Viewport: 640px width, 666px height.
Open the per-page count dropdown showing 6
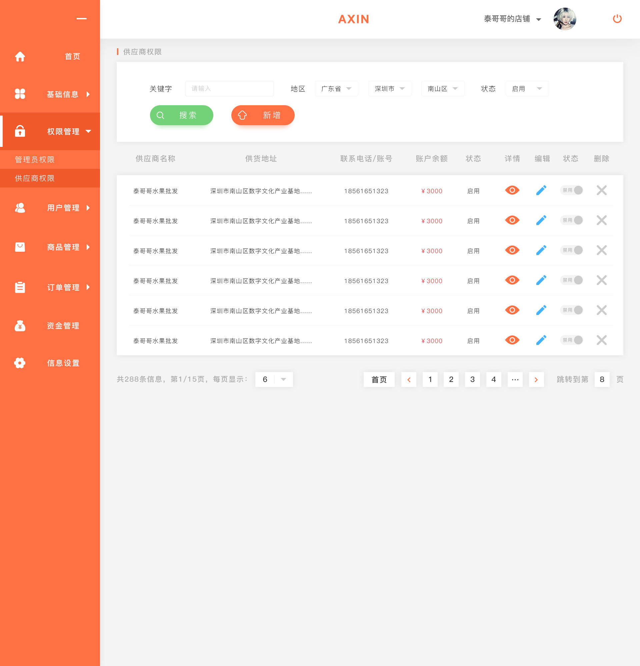274,379
